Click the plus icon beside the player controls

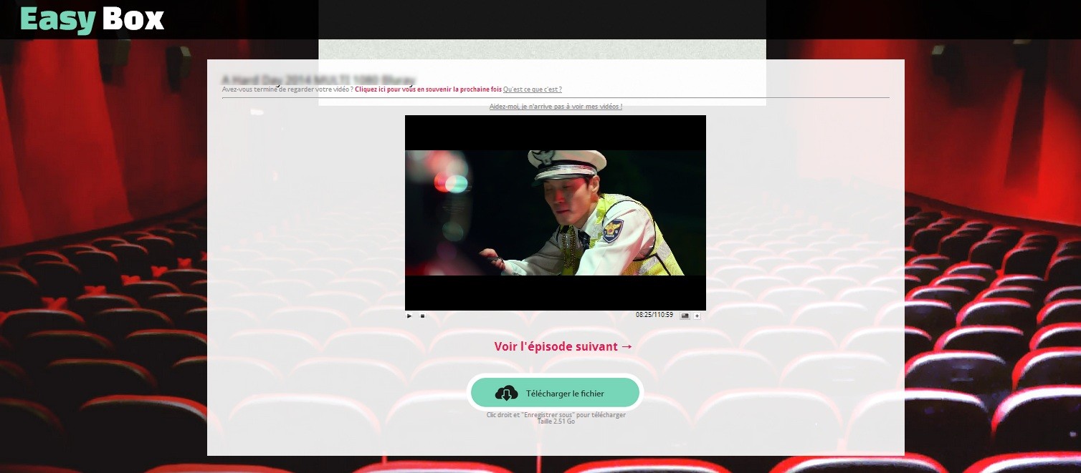[x=697, y=316]
